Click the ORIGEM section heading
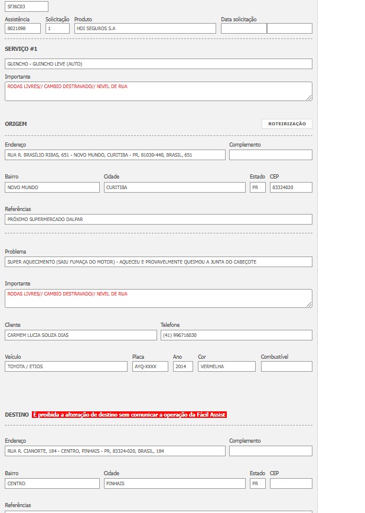The height and width of the screenshot is (513, 365). pyautogui.click(x=16, y=124)
